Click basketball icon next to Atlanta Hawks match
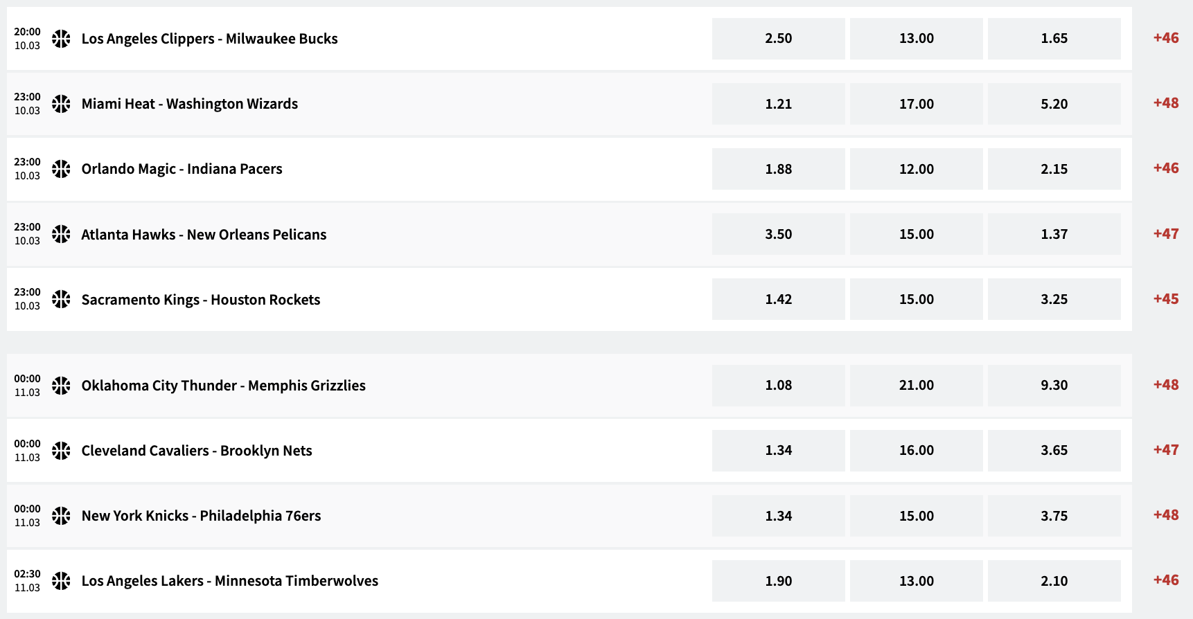This screenshot has height=619, width=1193. click(61, 234)
